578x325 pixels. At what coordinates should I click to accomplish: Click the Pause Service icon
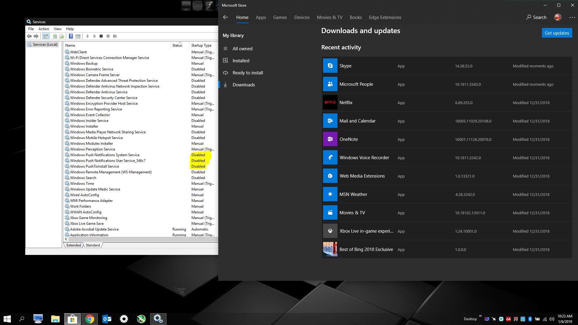click(x=108, y=36)
